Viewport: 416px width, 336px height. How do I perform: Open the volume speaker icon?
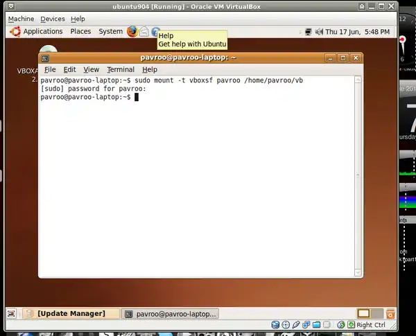click(x=319, y=31)
